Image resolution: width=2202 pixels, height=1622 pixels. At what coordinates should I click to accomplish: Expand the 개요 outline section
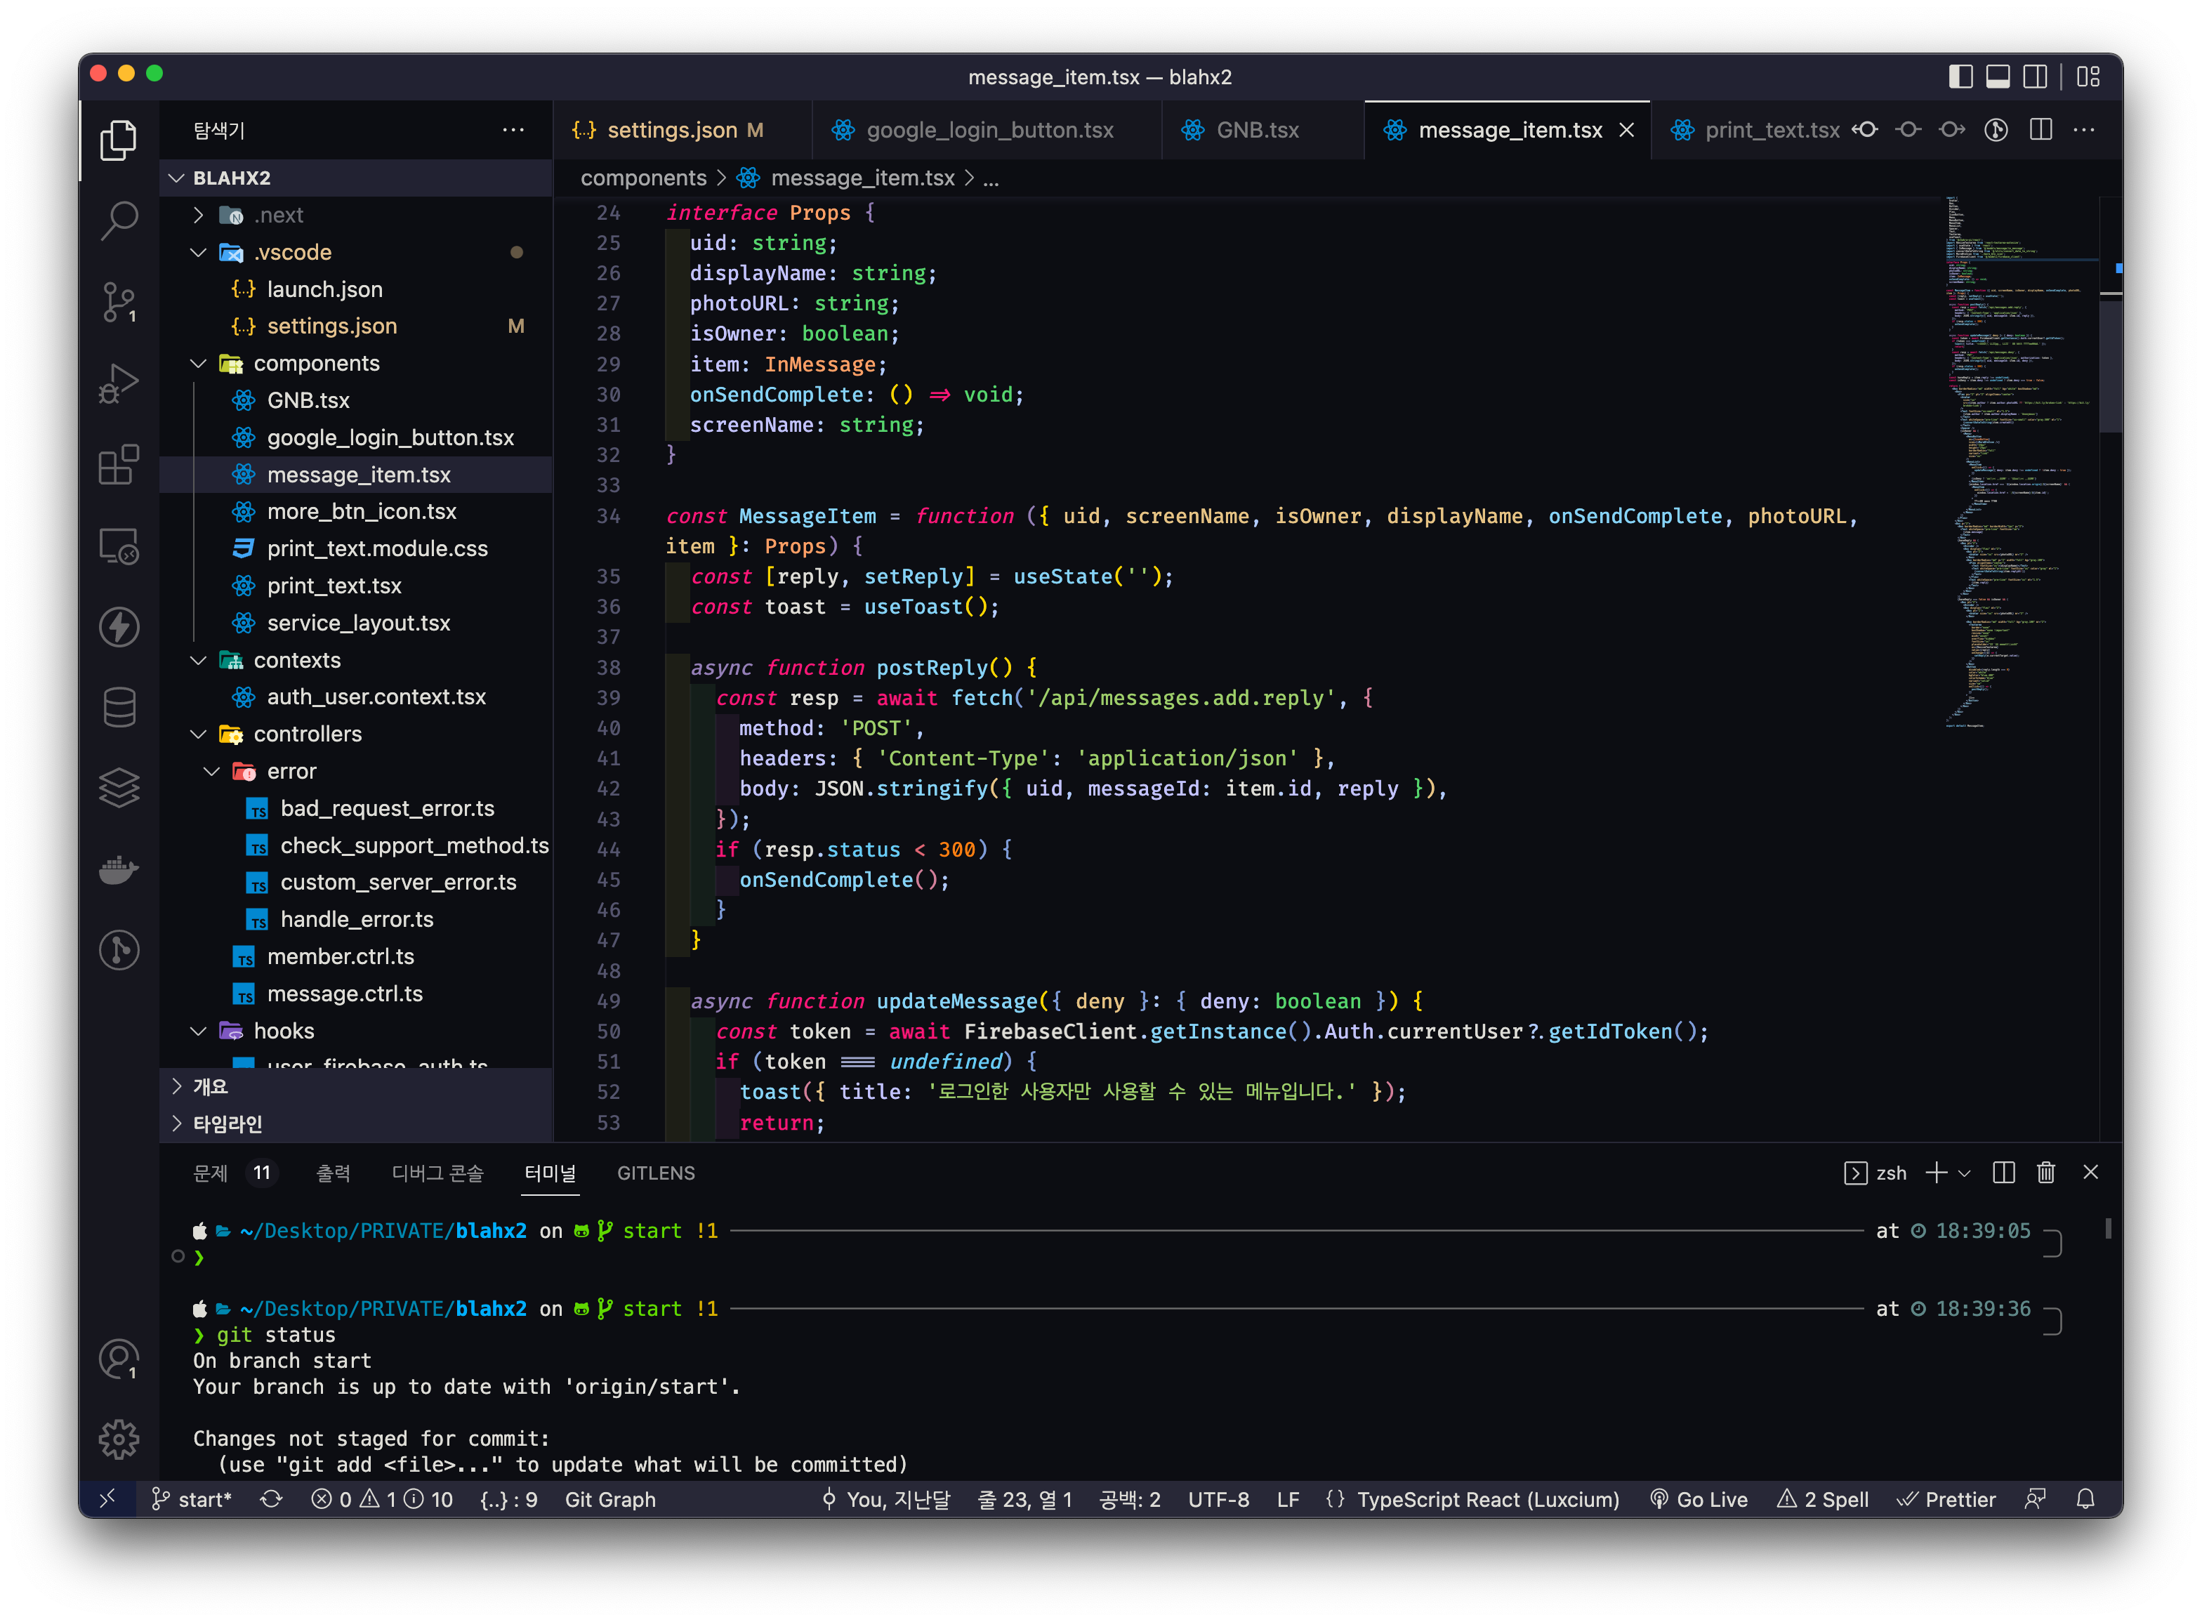point(355,1086)
